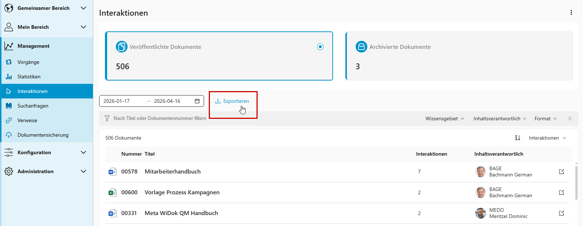Select the Veröffentlichte Dokumente radio button

[320, 47]
